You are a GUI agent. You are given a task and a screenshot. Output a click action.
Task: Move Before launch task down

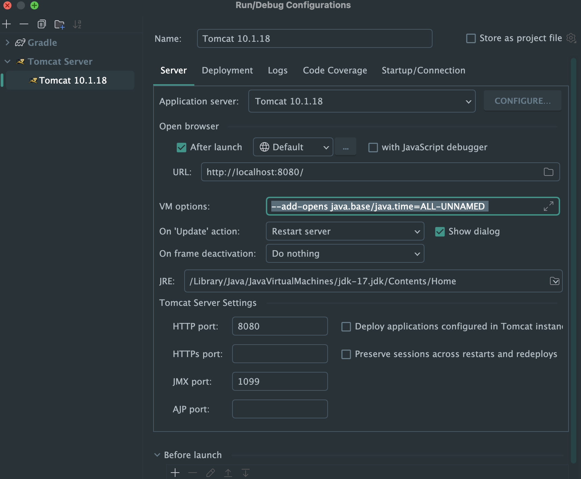coord(246,473)
